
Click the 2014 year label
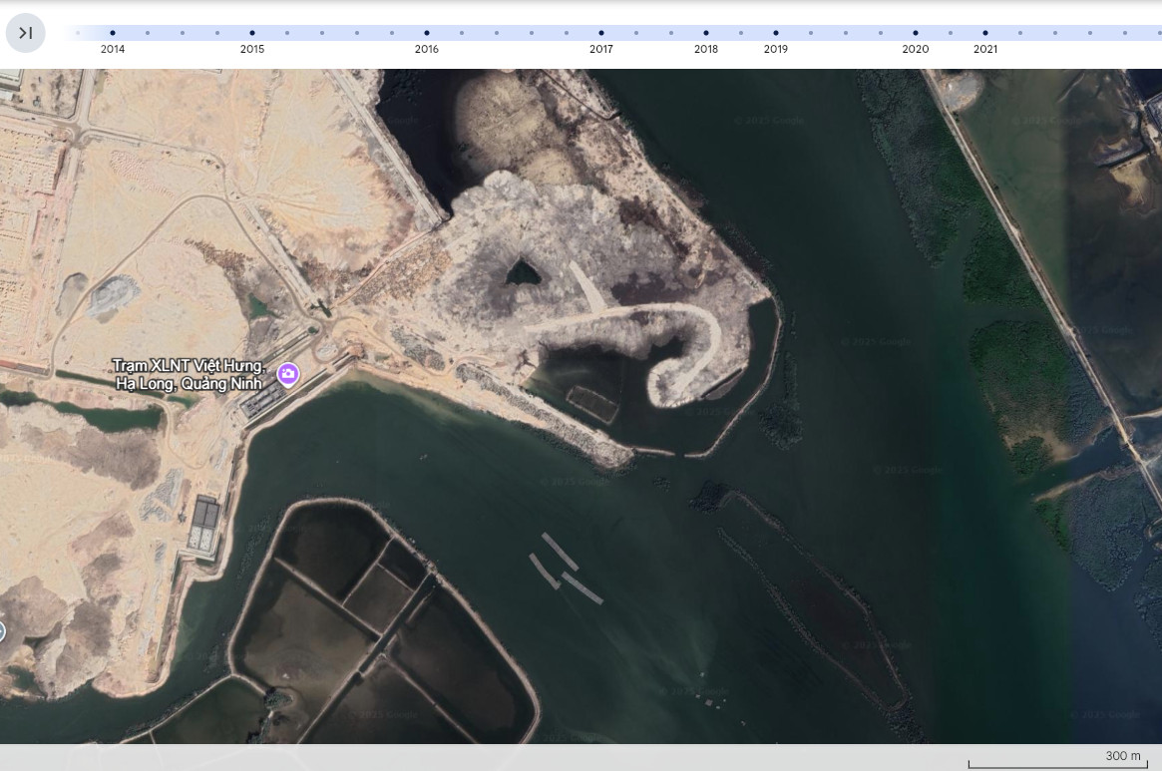coord(113,48)
